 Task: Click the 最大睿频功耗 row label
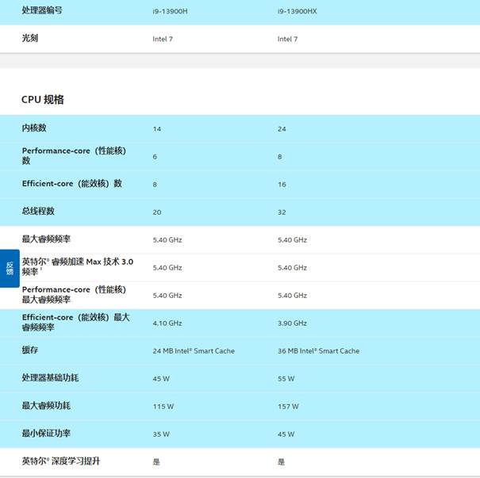[x=46, y=405]
